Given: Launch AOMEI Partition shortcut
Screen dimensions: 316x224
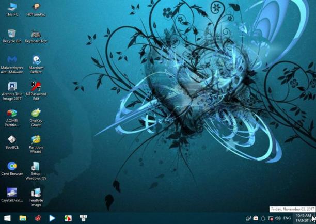Looking at the screenshot, I should (x=12, y=118).
